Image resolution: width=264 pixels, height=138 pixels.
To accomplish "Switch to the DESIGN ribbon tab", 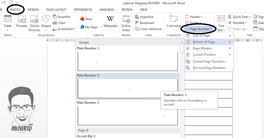I will point(33,10).
